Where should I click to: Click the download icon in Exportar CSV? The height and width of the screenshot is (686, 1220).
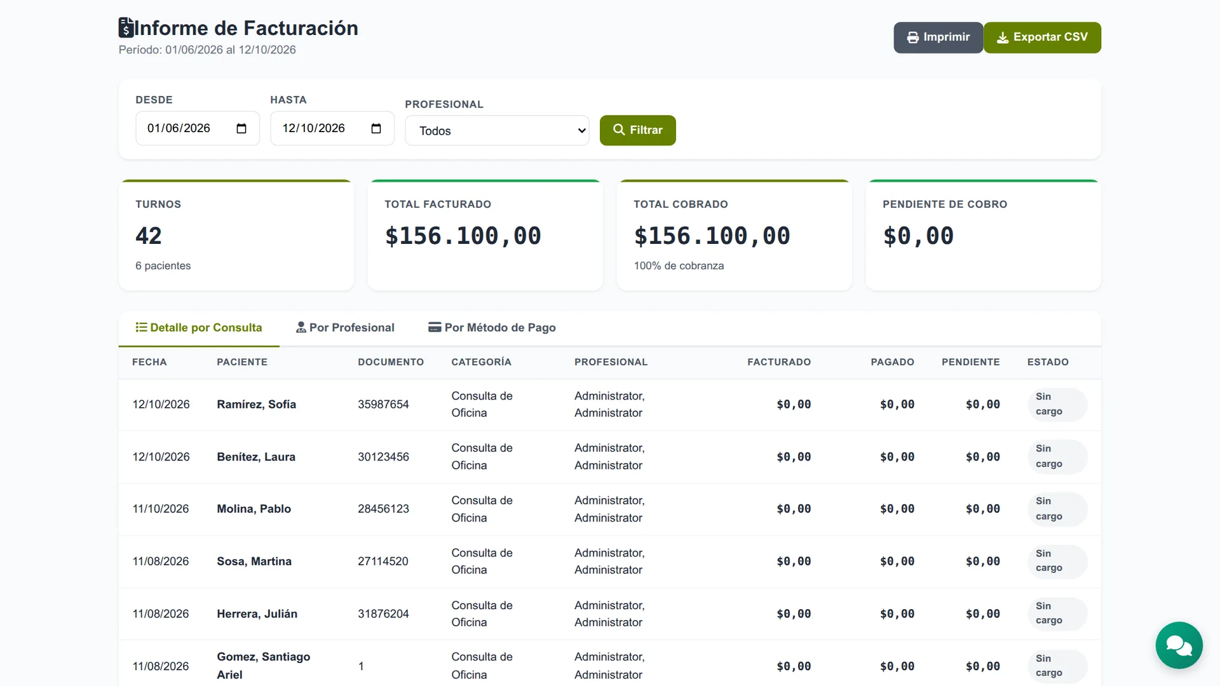[x=1003, y=37]
